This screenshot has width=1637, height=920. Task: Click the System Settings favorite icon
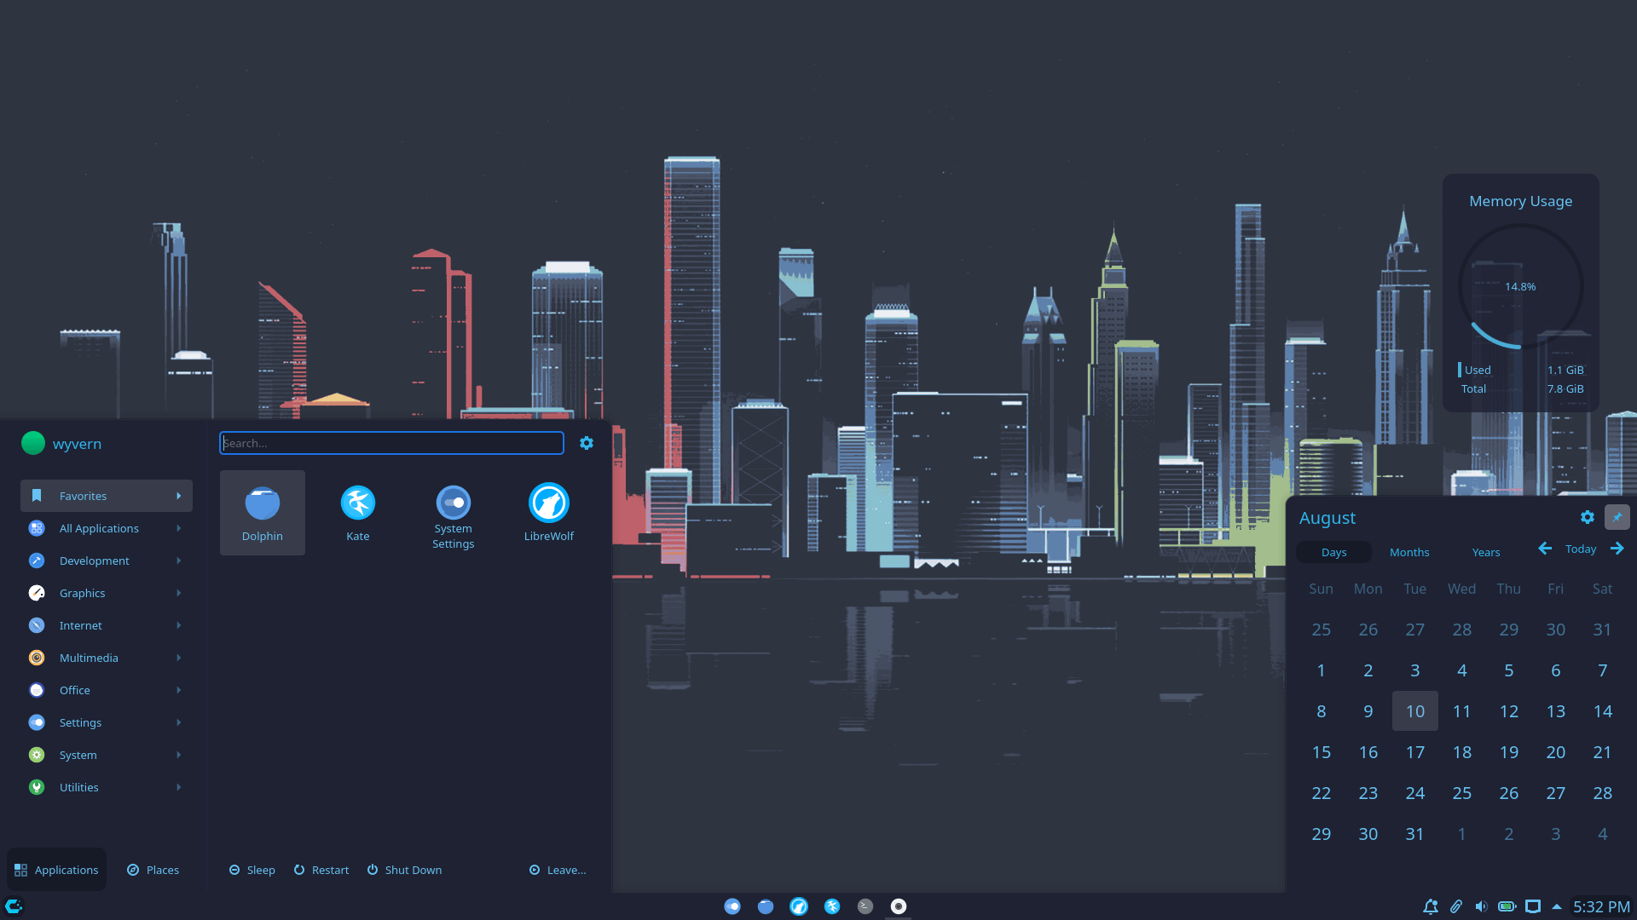click(453, 512)
